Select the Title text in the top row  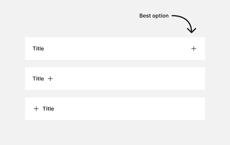click(38, 49)
